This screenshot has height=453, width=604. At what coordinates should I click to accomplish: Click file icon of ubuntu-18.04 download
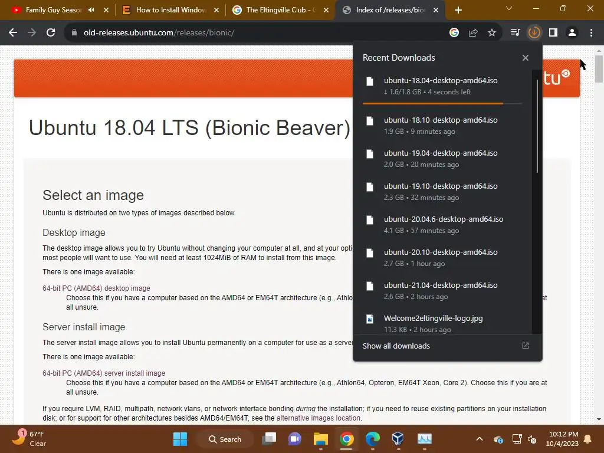tap(370, 81)
